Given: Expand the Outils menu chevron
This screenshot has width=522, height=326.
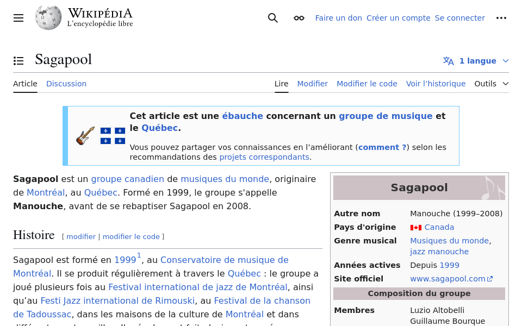Looking at the screenshot, I should click(506, 83).
